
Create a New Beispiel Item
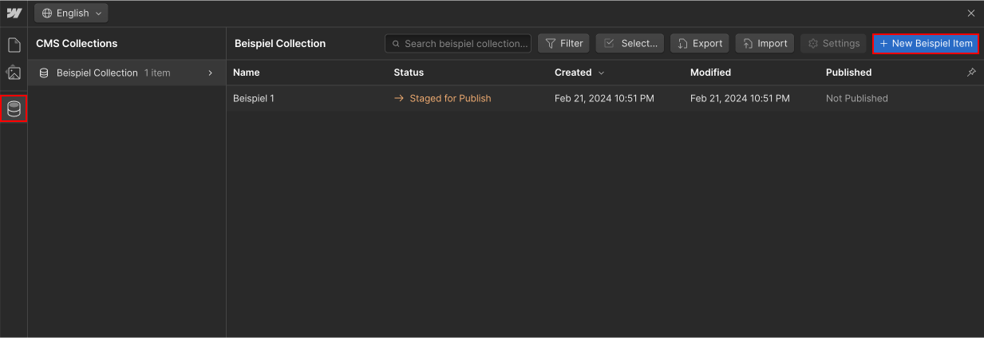[926, 43]
